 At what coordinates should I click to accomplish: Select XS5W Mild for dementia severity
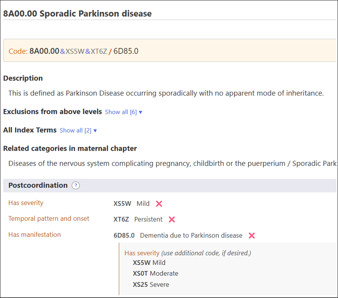tap(148, 263)
